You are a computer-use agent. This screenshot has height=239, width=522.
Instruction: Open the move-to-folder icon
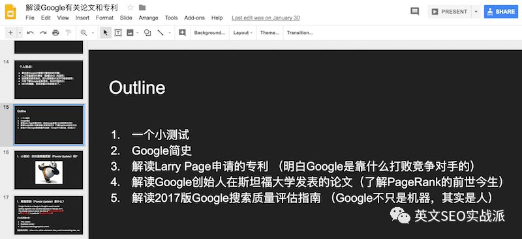point(142,7)
